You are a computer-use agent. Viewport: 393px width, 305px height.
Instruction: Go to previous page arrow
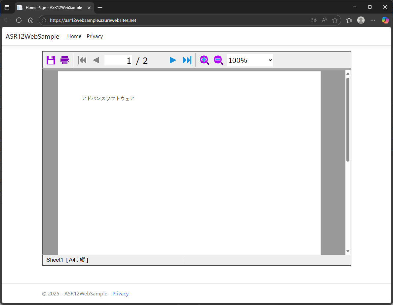point(96,60)
